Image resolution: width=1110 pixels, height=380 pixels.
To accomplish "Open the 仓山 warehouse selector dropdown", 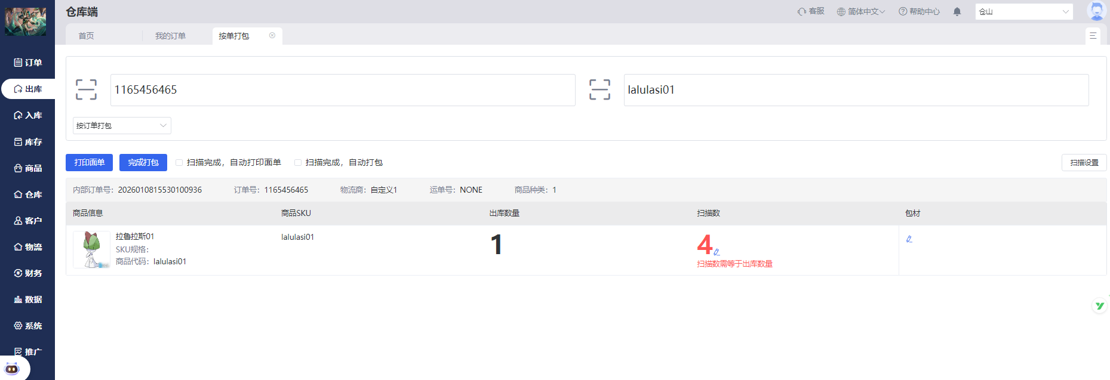I will (1023, 11).
